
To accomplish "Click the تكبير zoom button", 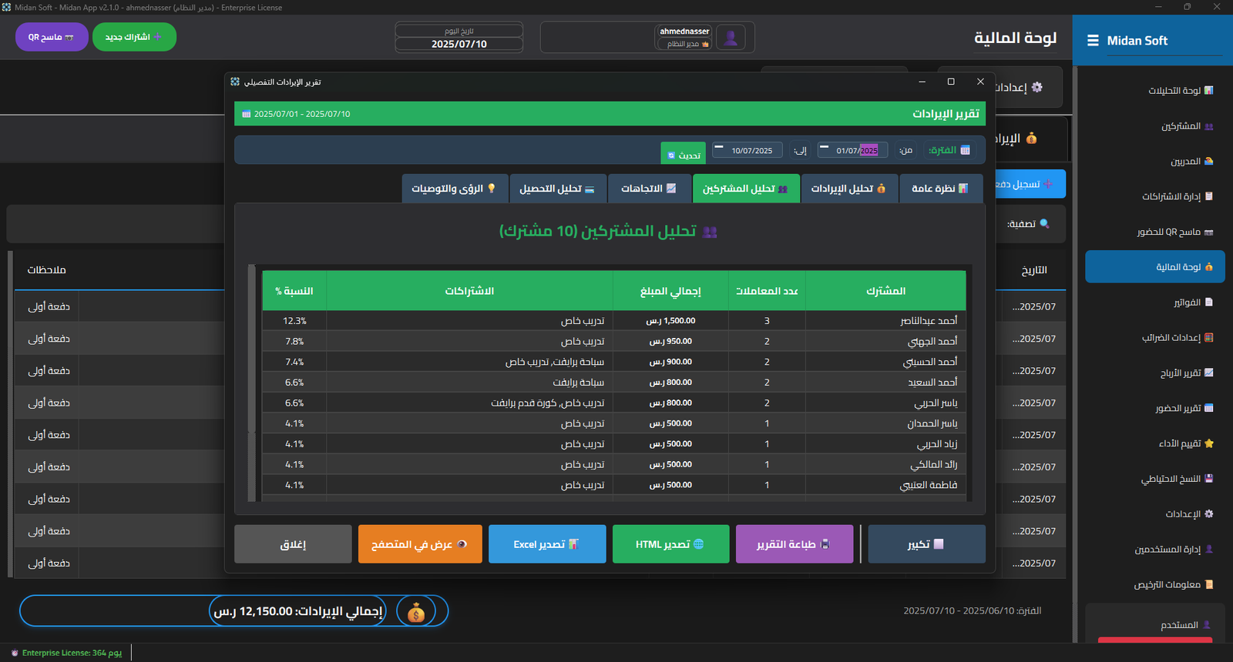I will click(x=926, y=544).
